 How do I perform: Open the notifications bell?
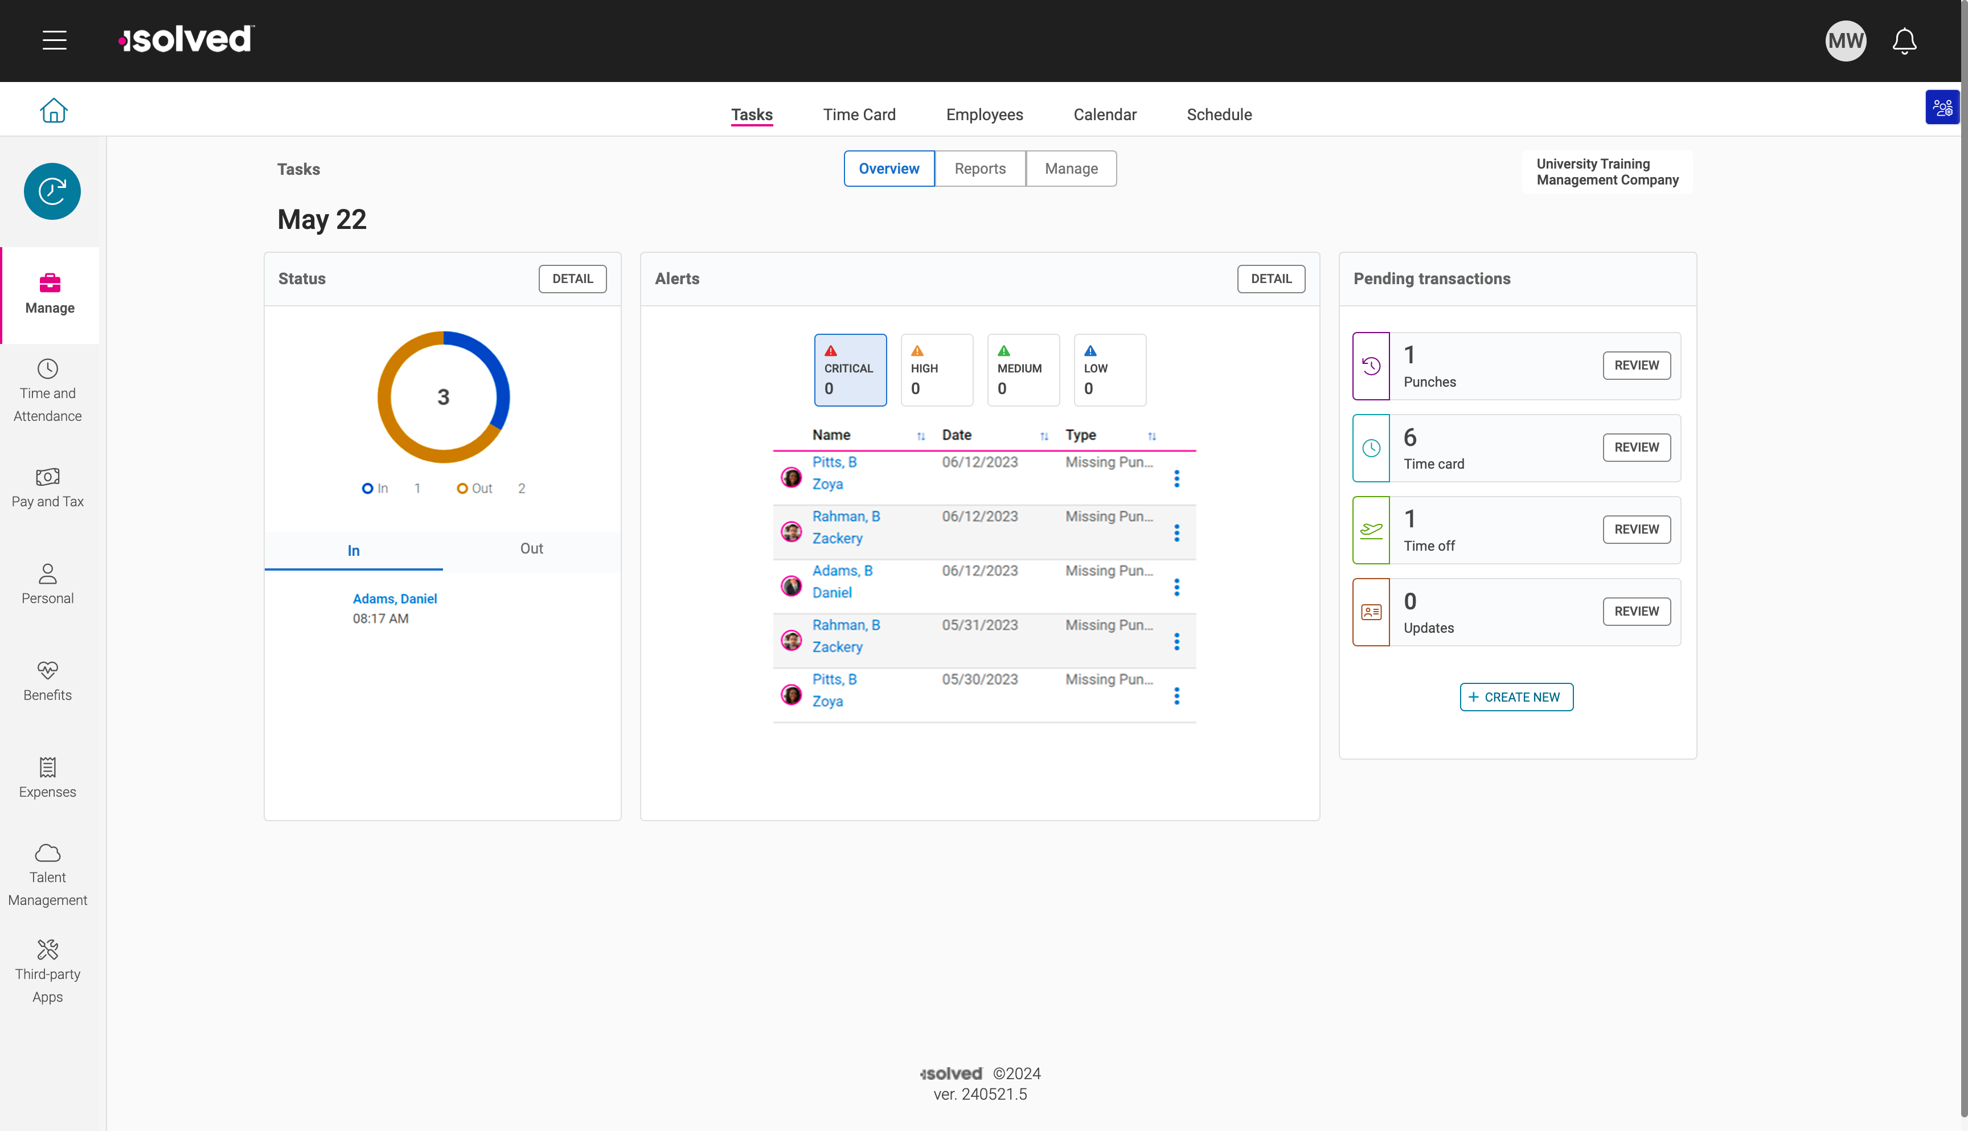(x=1904, y=40)
